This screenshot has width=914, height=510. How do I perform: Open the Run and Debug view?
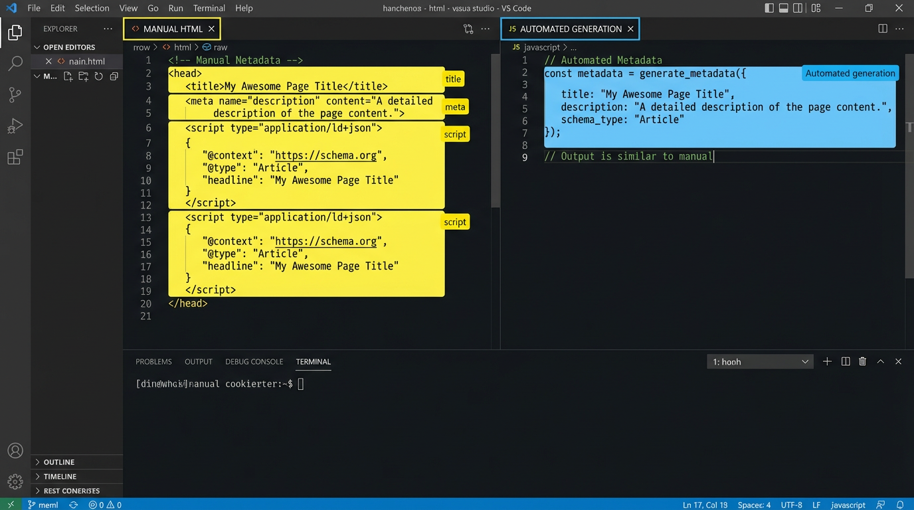[x=15, y=126]
